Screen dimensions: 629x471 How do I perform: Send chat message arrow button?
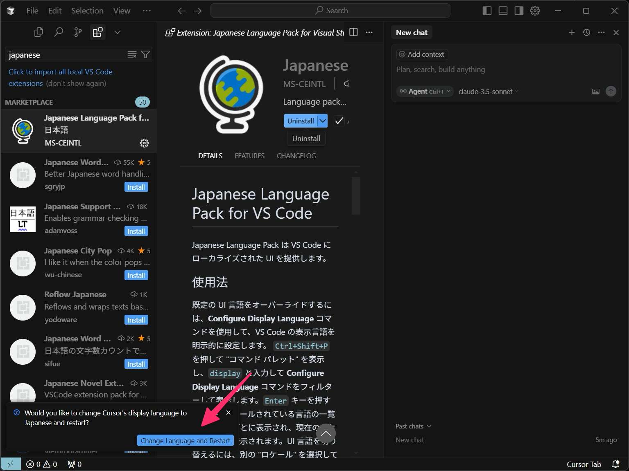click(x=611, y=91)
